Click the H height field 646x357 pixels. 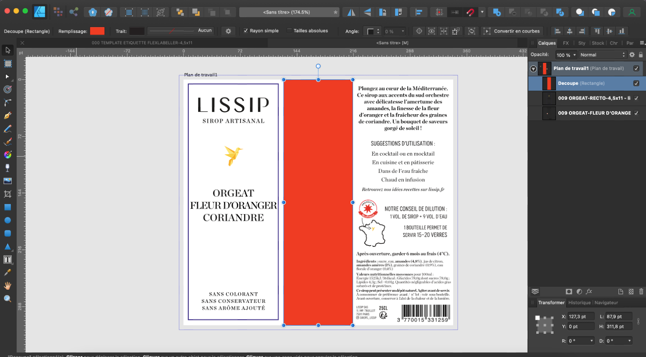coord(619,326)
